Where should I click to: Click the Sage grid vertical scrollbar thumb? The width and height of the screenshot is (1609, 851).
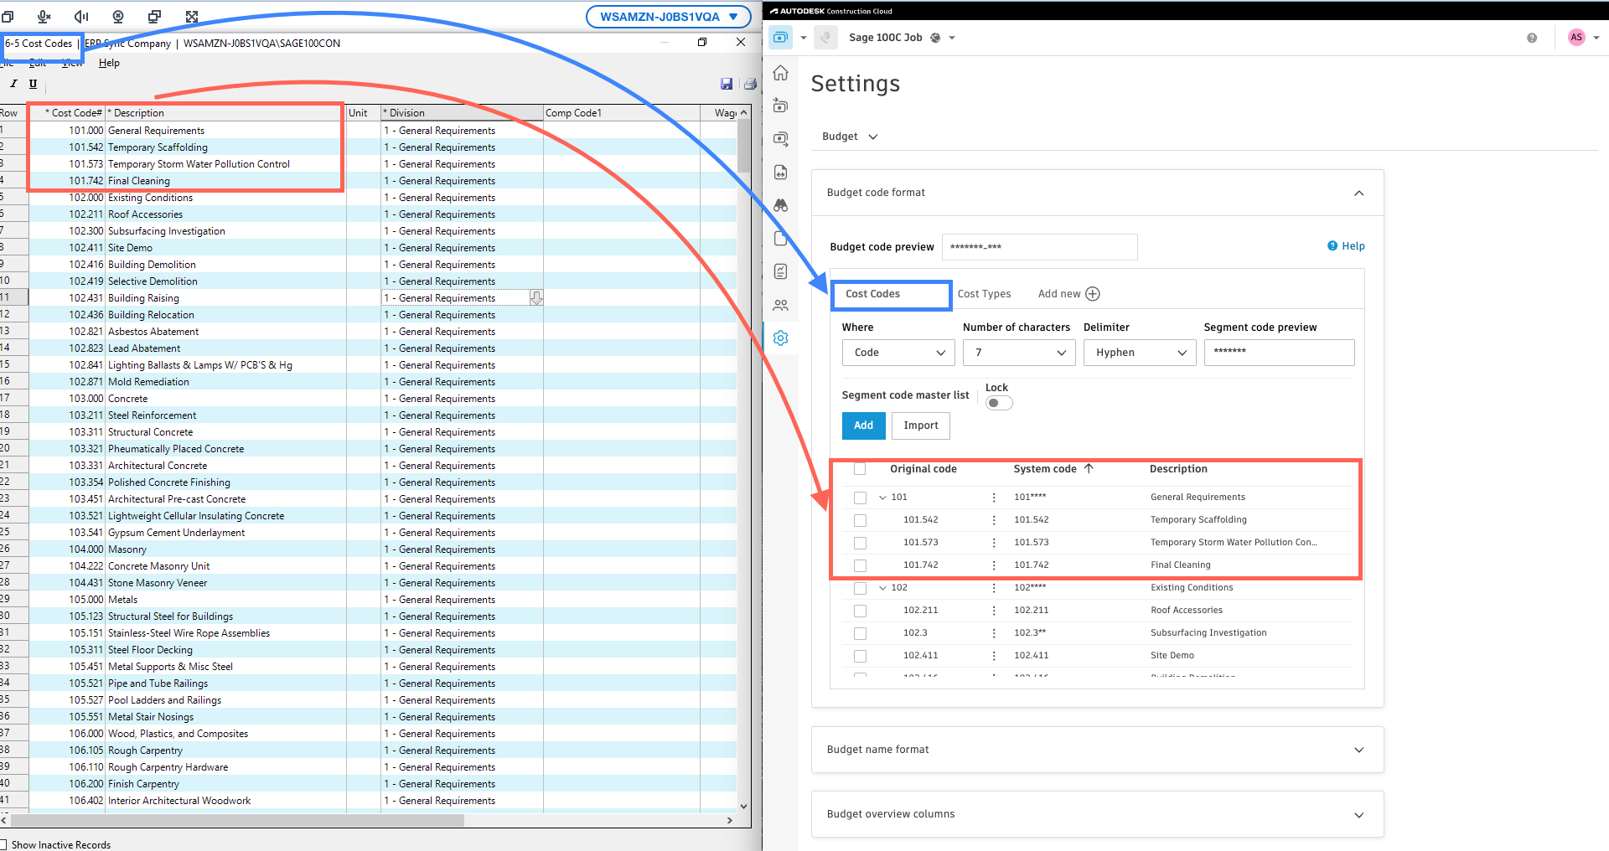pos(743,146)
